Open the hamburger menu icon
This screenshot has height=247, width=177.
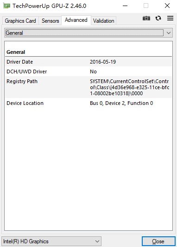[170, 18]
